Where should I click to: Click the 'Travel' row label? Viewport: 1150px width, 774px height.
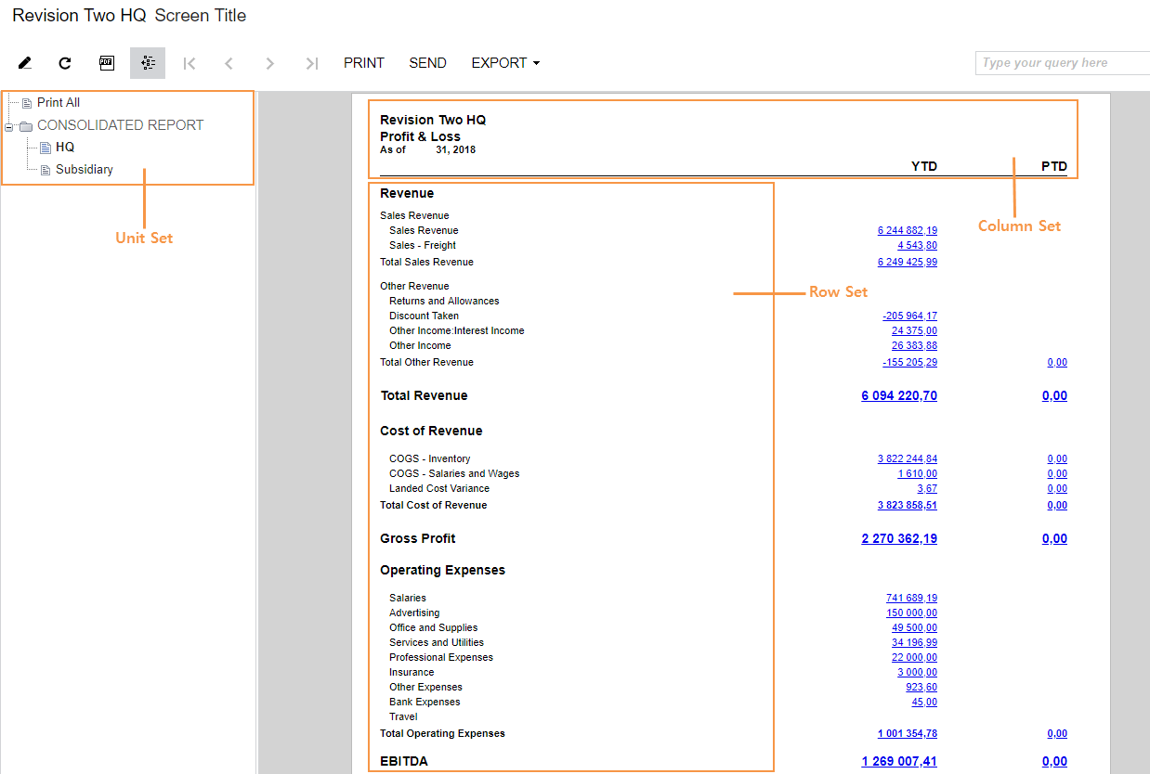pyautogui.click(x=403, y=716)
